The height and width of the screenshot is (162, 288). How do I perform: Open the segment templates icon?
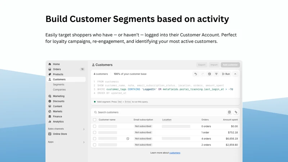click(x=210, y=74)
